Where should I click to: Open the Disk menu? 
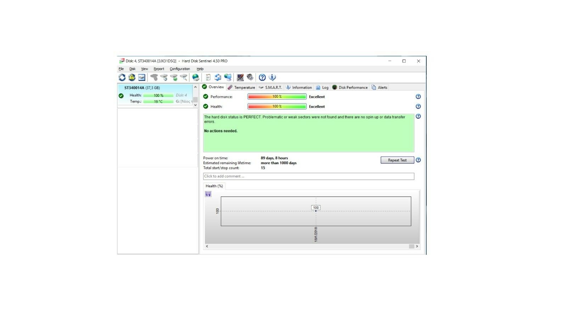tap(133, 69)
